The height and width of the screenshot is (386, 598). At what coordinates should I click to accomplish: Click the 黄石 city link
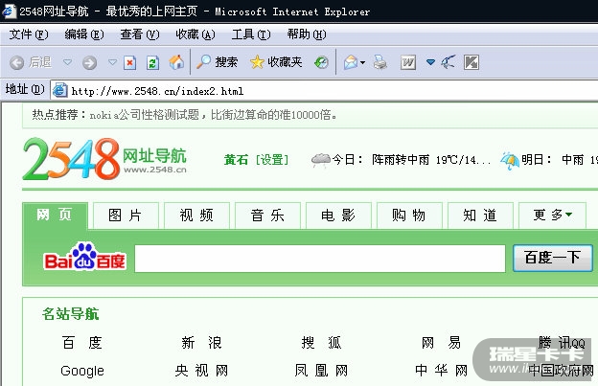tap(236, 160)
